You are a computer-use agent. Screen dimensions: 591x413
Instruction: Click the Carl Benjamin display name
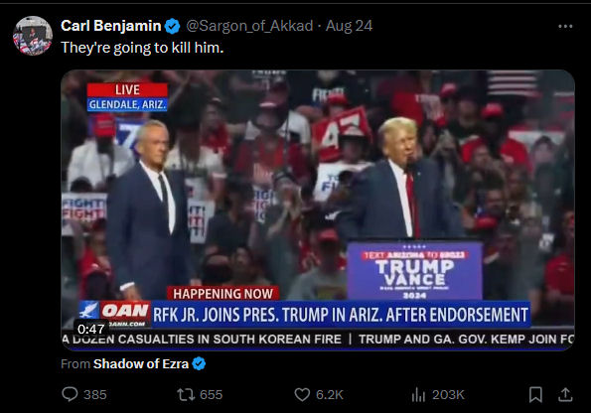[111, 26]
